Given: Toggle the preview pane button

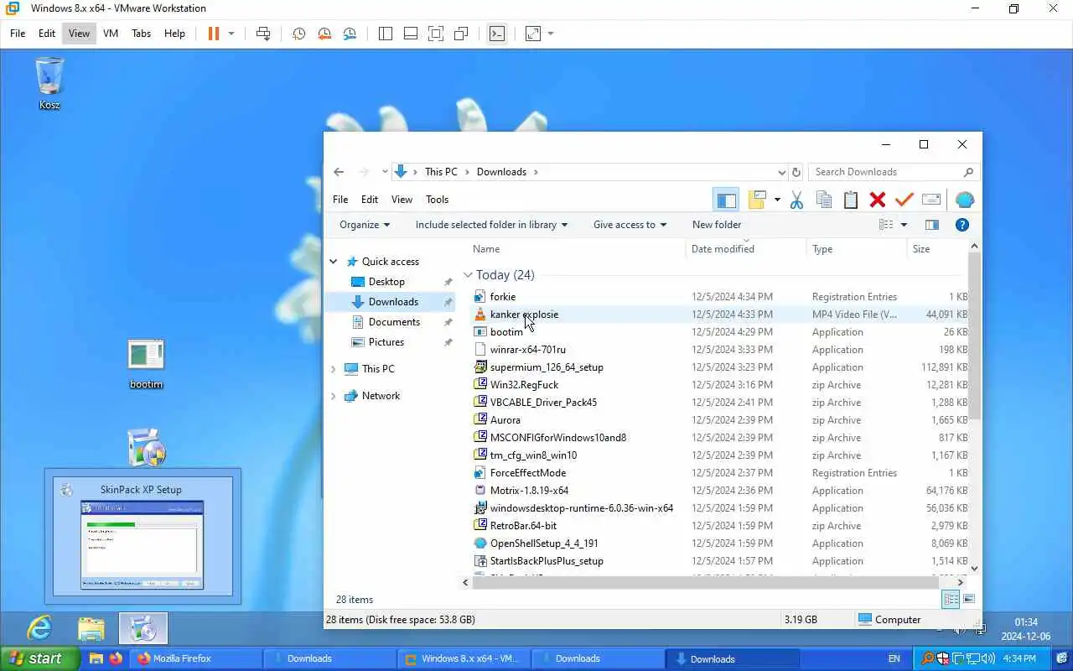Looking at the screenshot, I should 931,225.
